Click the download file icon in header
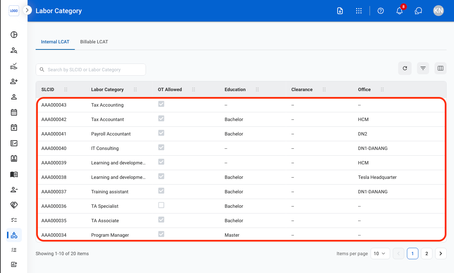 pyautogui.click(x=340, y=11)
